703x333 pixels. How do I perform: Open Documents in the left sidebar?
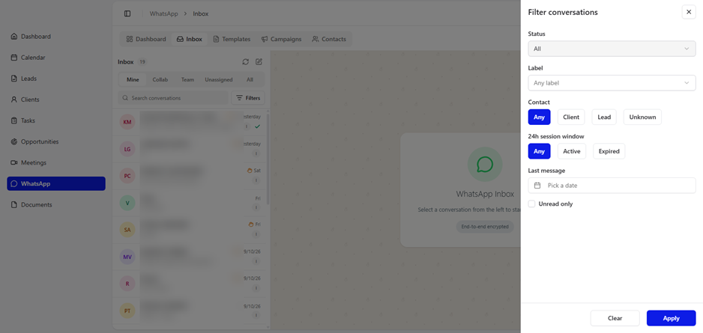[56, 204]
